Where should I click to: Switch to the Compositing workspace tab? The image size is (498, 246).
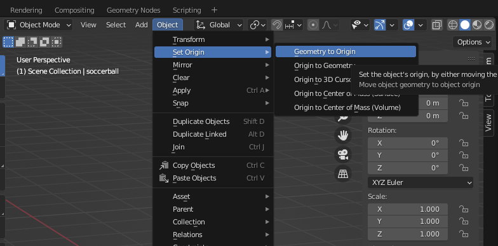tap(74, 10)
